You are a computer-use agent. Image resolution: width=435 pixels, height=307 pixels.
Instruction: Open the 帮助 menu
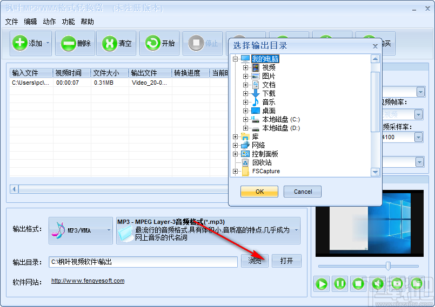tap(87, 22)
